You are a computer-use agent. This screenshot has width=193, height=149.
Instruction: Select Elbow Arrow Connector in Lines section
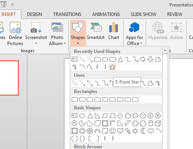105,83
